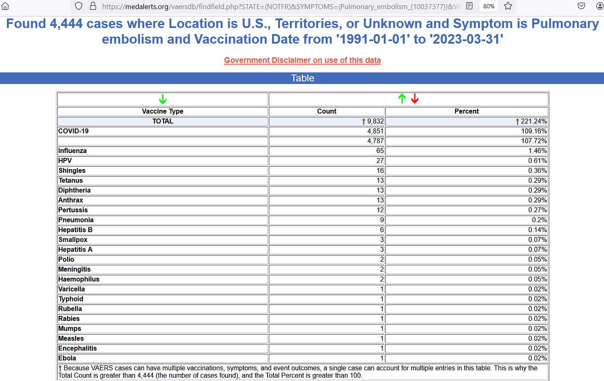The height and width of the screenshot is (381, 604).
Task: Click the Measles row label
Action: pos(71,338)
